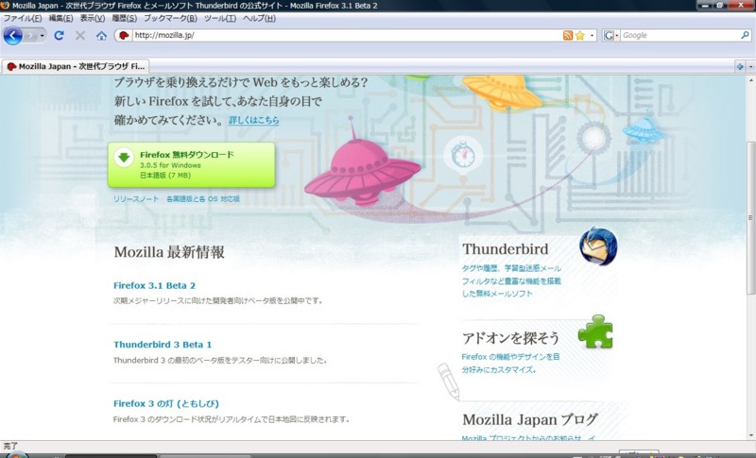Follow the 詳しくはこちら link

tap(253, 120)
